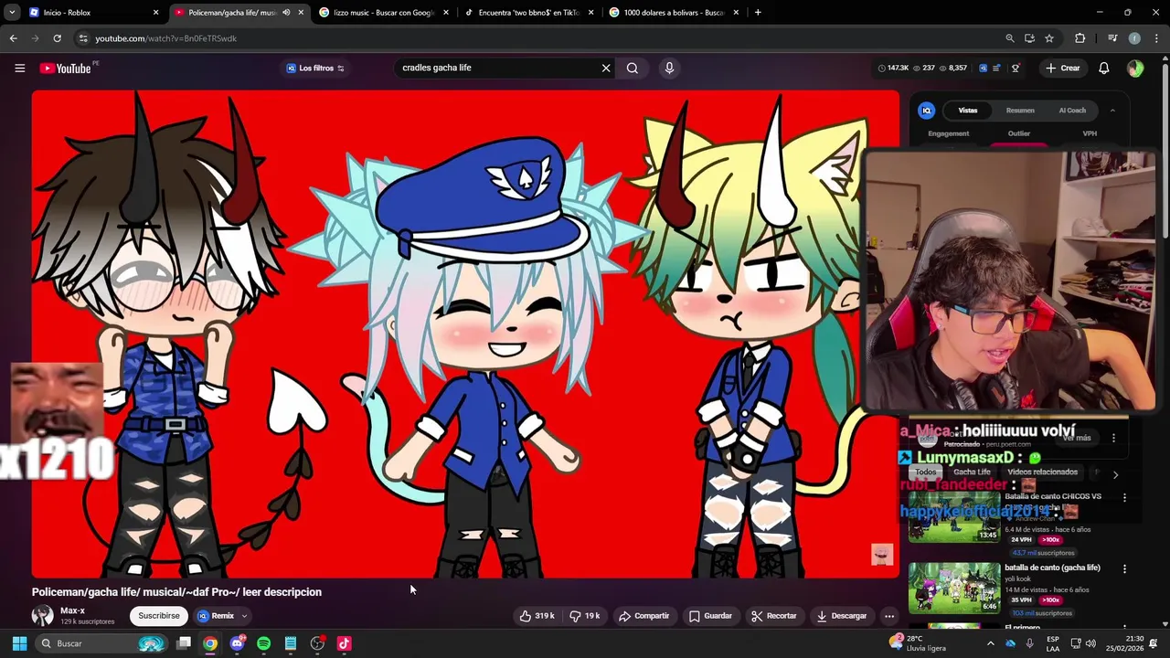
Task: Open the vidIQ trophy icon in header
Action: (x=1016, y=68)
